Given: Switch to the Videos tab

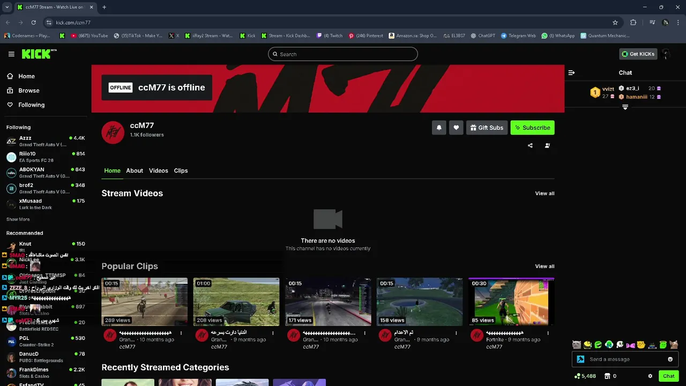Looking at the screenshot, I should (159, 170).
